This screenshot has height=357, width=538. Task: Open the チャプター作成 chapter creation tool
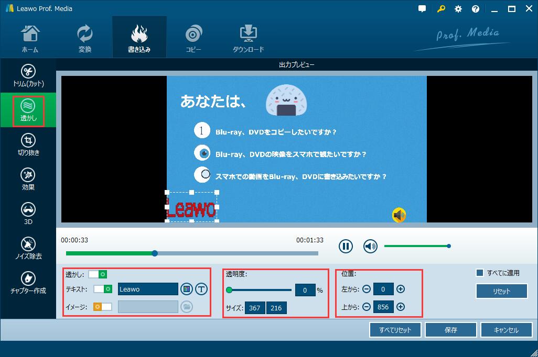coord(29,282)
